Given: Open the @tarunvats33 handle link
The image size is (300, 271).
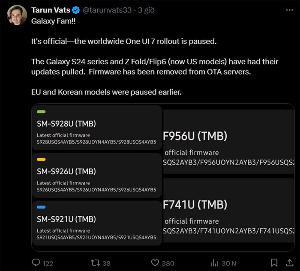Looking at the screenshot, I should point(107,10).
